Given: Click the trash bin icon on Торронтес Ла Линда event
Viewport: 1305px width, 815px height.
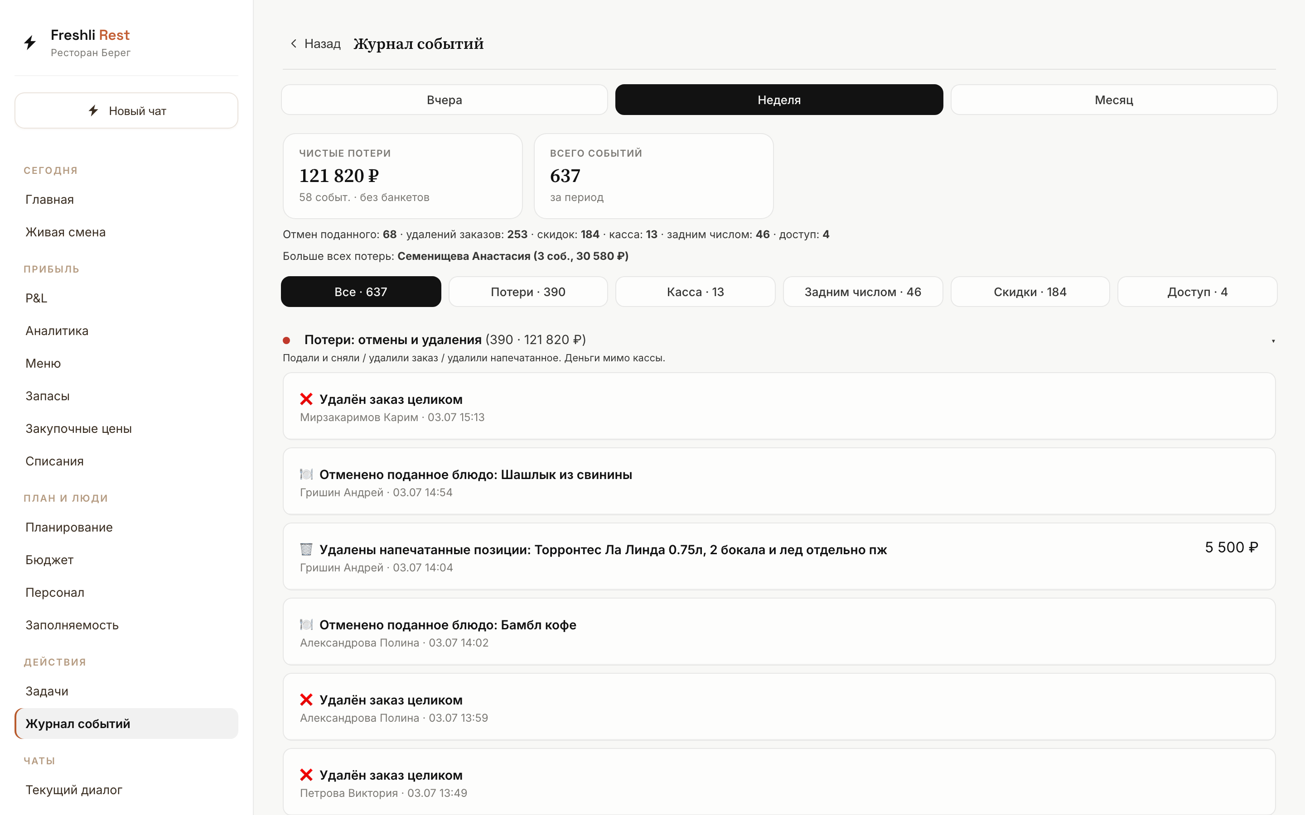Looking at the screenshot, I should (306, 549).
